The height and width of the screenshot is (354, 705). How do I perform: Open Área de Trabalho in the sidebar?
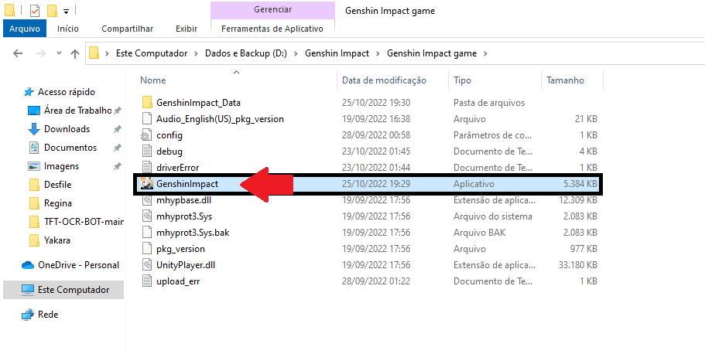pyautogui.click(x=77, y=110)
